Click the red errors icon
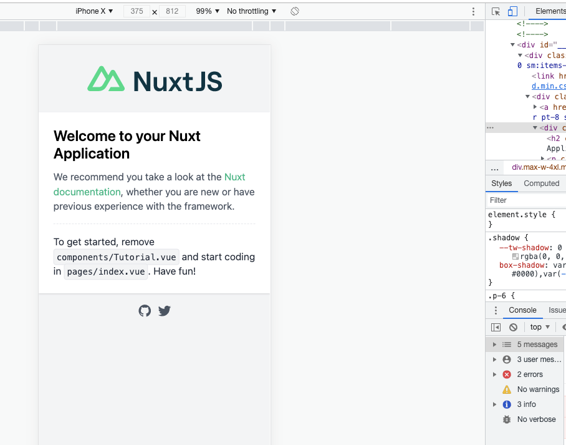The image size is (566, 445). click(507, 374)
